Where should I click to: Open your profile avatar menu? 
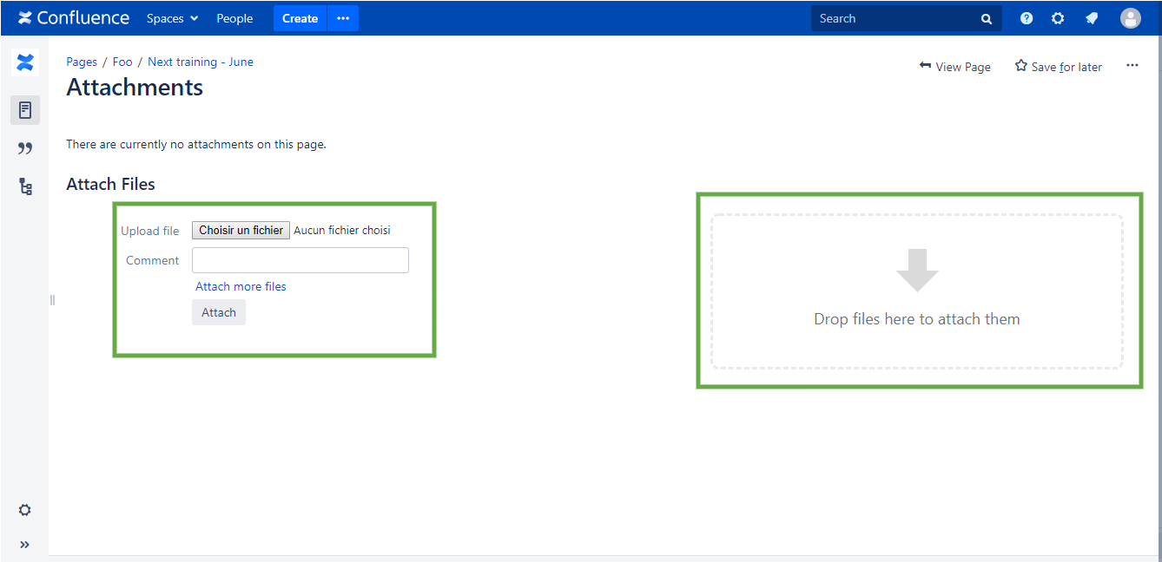point(1130,17)
